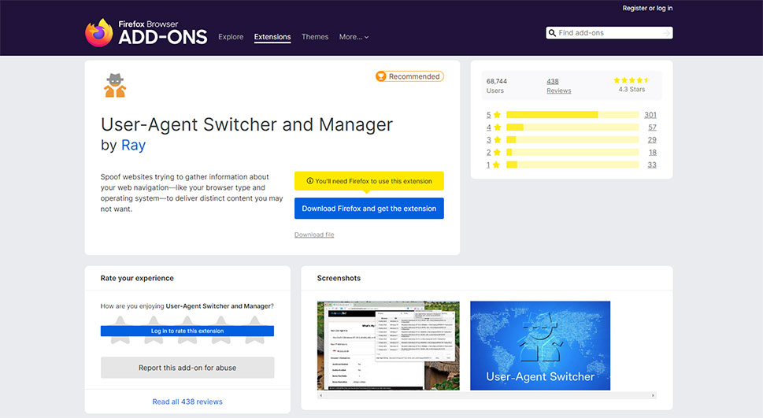763x418 pixels.
Task: Click the 1-star rating bar
Action: [x=572, y=165]
